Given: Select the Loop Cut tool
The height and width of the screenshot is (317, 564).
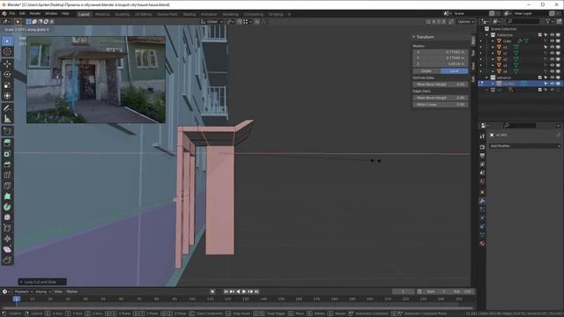Looking at the screenshot, I should click(x=7, y=175).
